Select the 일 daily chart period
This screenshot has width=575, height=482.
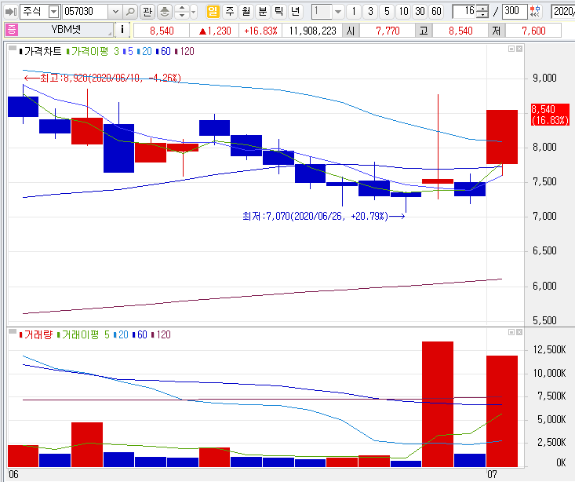[213, 12]
